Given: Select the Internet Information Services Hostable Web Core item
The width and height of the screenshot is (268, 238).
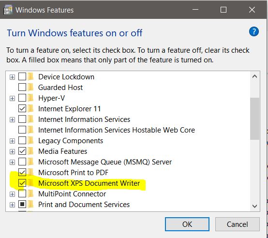Looking at the screenshot, I should 117,130.
